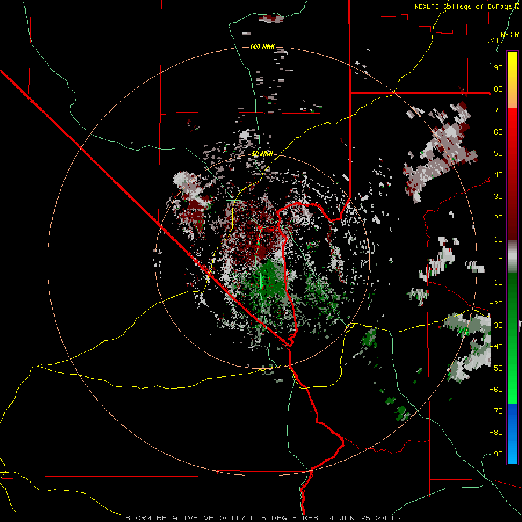Viewport: 522px width, 522px height.
Task: Click the 4 JUN 25 date in caption
Action: [x=350, y=518]
